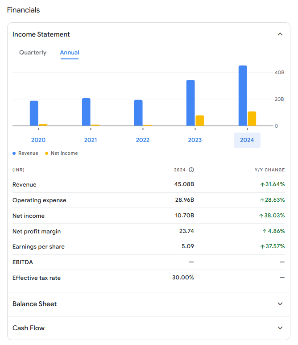
Task: Click the Net profit margin label
Action: tap(37, 232)
